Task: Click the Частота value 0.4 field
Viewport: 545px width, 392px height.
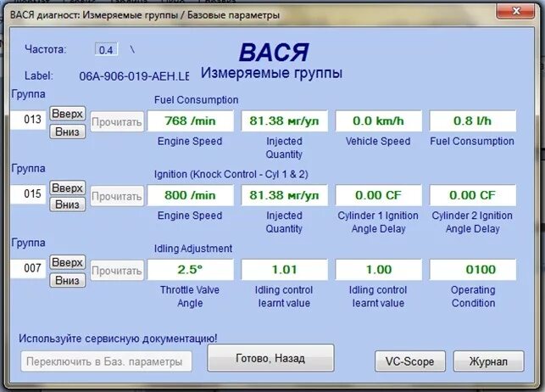Action: 106,49
